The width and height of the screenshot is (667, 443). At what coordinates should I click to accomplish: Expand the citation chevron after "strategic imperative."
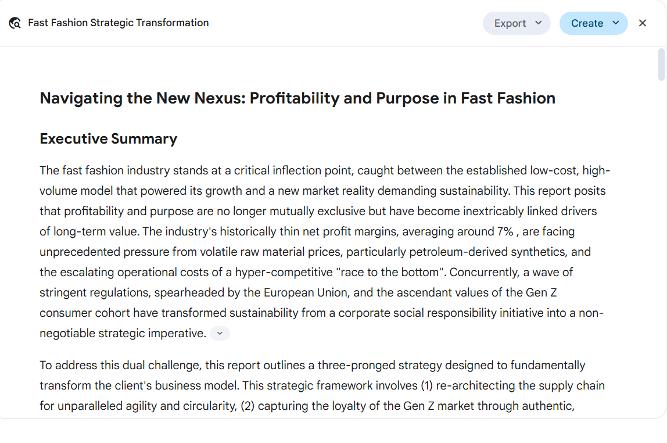220,333
